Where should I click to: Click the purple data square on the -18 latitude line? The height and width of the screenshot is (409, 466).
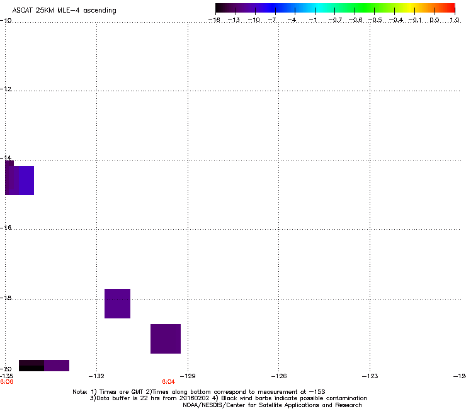(x=117, y=303)
